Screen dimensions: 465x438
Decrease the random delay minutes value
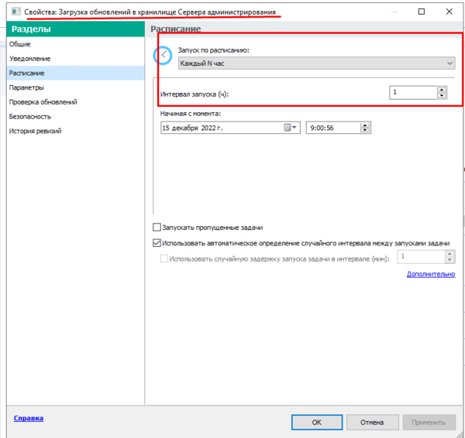tap(449, 260)
